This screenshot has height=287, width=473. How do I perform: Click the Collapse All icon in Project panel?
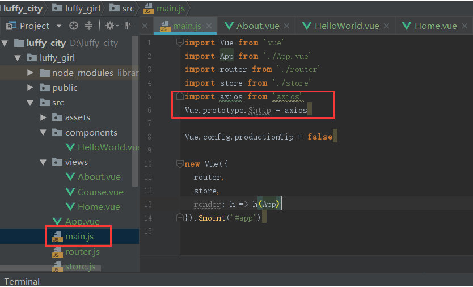tap(88, 26)
